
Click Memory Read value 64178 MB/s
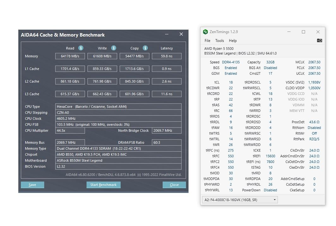pos(70,56)
